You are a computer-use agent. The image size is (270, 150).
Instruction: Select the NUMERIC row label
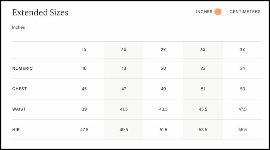point(22,69)
